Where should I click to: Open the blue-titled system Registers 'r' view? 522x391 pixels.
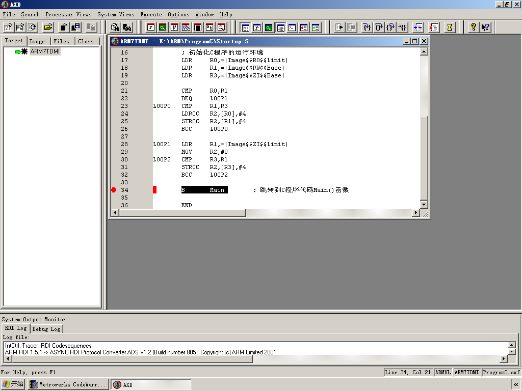(x=257, y=27)
